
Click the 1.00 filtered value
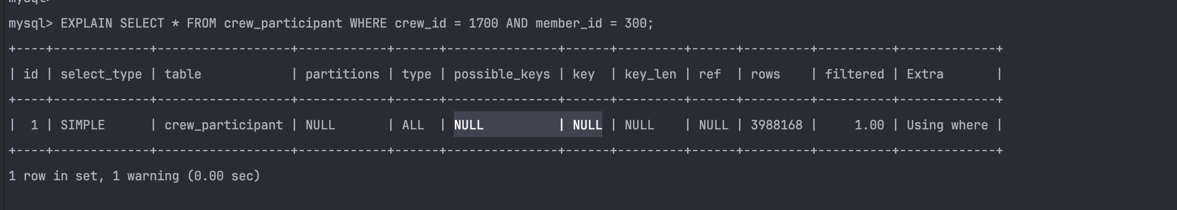coord(869,125)
